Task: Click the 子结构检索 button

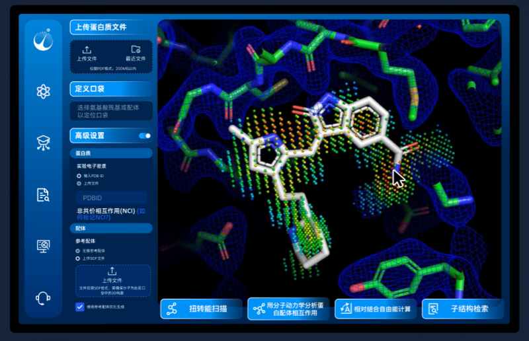Action: (462, 309)
